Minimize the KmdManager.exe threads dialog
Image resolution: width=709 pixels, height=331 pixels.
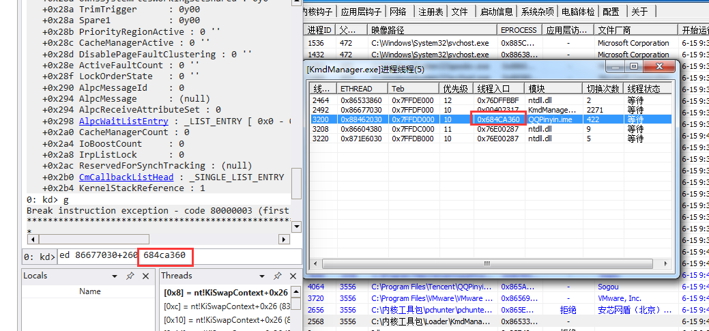(x=615, y=67)
